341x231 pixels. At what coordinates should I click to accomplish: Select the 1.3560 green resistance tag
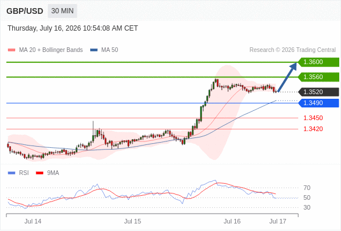(x=318, y=77)
